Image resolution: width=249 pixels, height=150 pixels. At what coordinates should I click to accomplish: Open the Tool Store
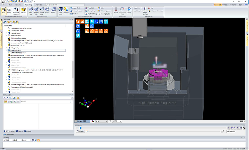[x=60, y=11]
